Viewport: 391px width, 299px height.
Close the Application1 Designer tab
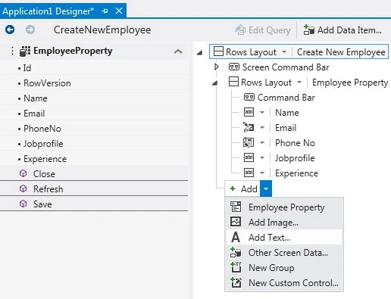pyautogui.click(x=119, y=11)
